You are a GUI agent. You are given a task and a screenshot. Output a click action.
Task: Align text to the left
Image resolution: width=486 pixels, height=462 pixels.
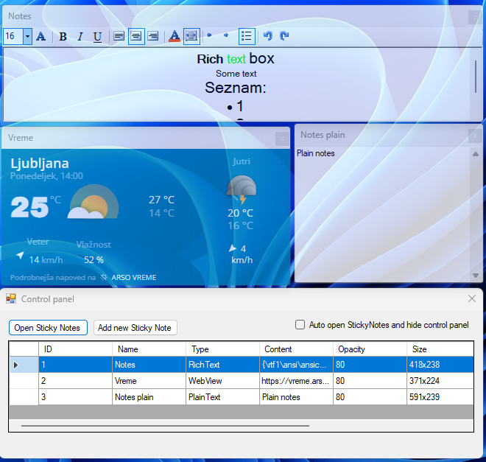point(119,36)
